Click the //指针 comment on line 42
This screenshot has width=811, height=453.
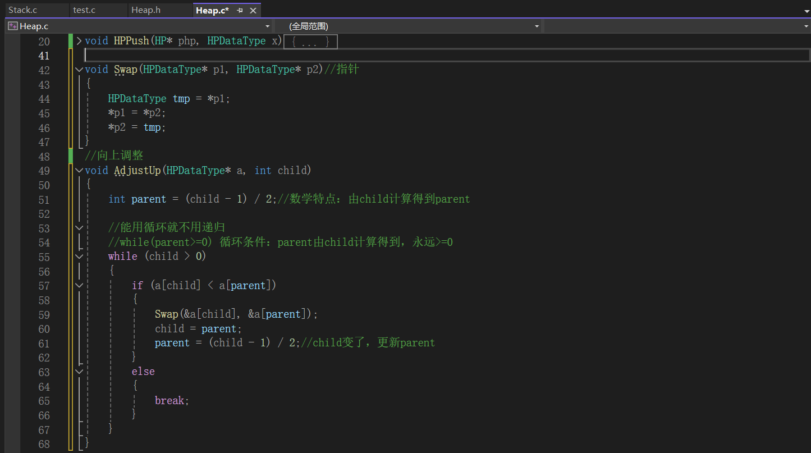click(x=342, y=70)
